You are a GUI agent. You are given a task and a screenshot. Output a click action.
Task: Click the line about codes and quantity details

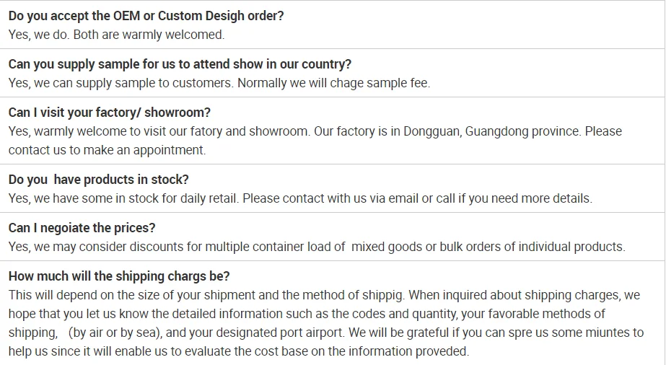307,314
